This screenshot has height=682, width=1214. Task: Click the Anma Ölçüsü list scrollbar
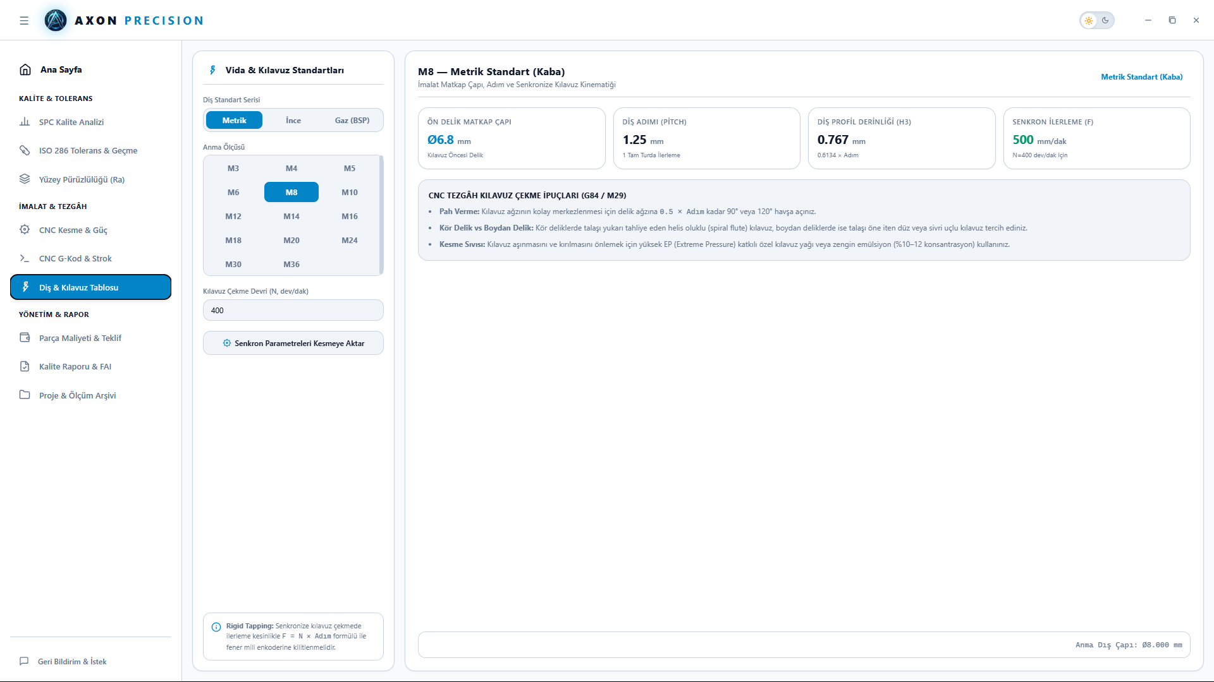pyautogui.click(x=381, y=215)
